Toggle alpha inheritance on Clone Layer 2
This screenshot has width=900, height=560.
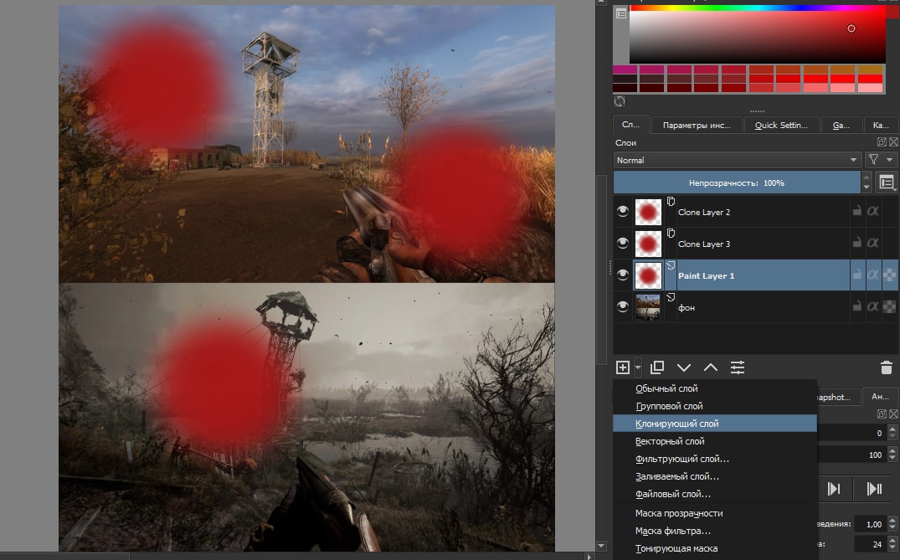click(873, 211)
